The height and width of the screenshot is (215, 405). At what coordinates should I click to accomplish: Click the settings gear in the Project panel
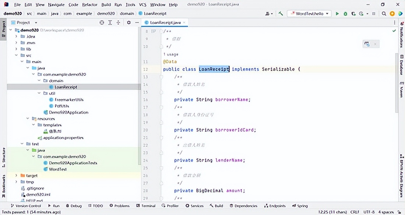128,22
